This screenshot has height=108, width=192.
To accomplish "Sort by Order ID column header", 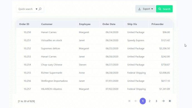I will (24, 24).
